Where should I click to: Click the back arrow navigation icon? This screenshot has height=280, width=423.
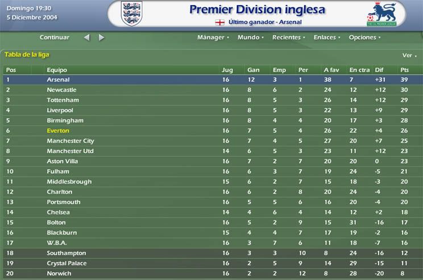click(86, 37)
